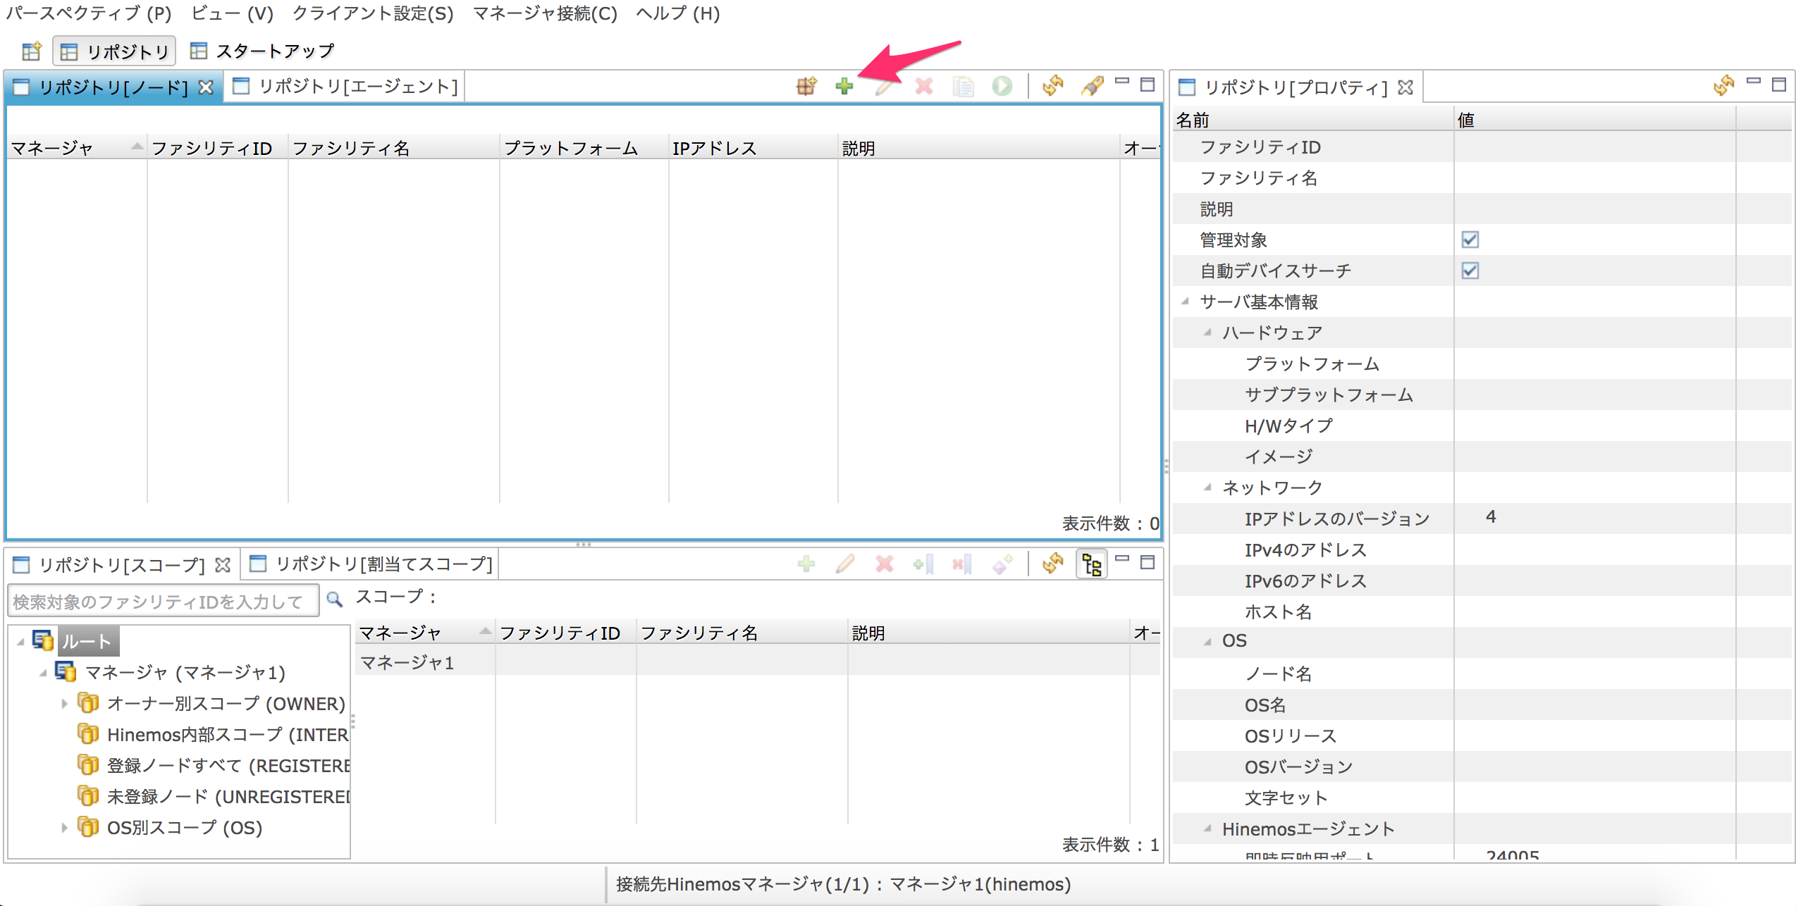Click the facility ID search input field
Screen dimensions: 1796x906
pos(162,602)
